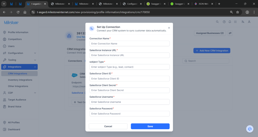This screenshot has width=258, height=137.
Task: Click the Salesforce Password field
Action: [130, 114]
